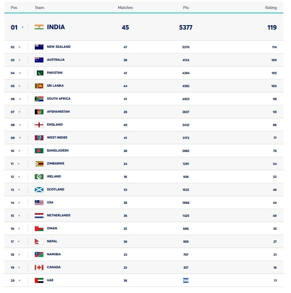Screen dimensions: 291x293
Task: Click the Matches column header
Action: pos(125,7)
